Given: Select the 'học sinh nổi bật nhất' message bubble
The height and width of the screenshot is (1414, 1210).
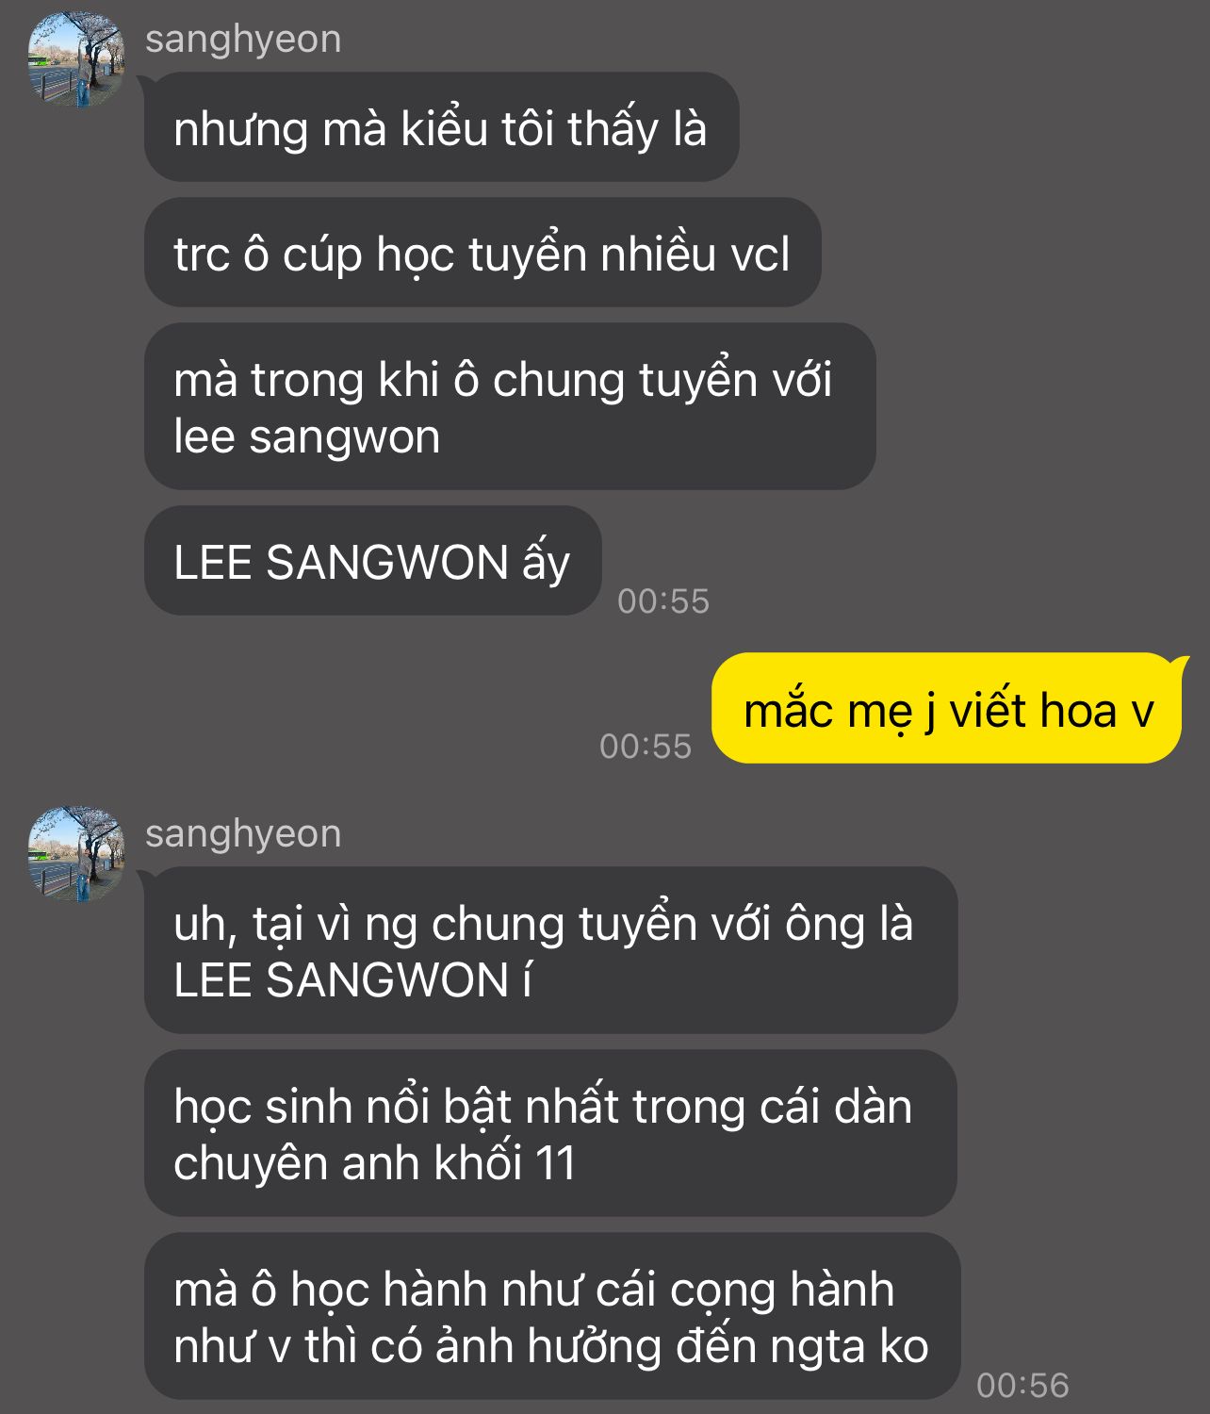Looking at the screenshot, I should (550, 1133).
